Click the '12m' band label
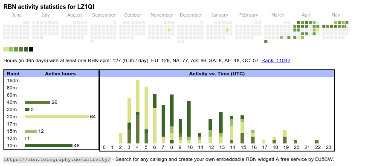The height and width of the screenshot is (166, 371). click(x=12, y=138)
